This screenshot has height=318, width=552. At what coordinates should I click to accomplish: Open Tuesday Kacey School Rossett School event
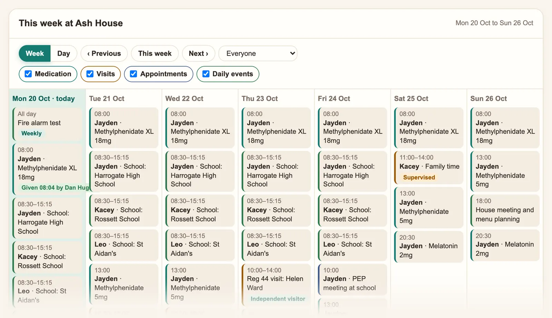124,210
